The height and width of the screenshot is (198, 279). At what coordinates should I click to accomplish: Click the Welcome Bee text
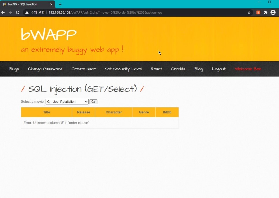point(248,69)
